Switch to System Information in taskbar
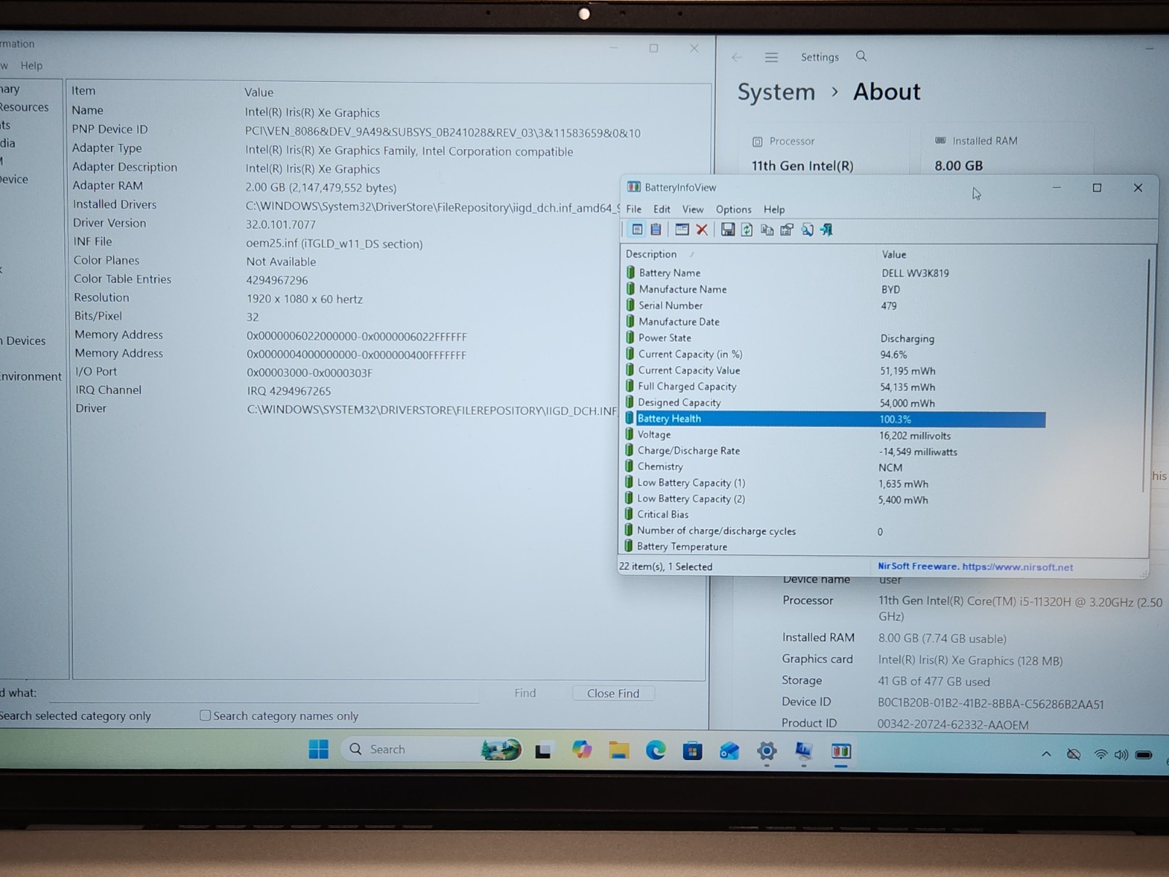Viewport: 1169px width, 877px height. (x=804, y=751)
